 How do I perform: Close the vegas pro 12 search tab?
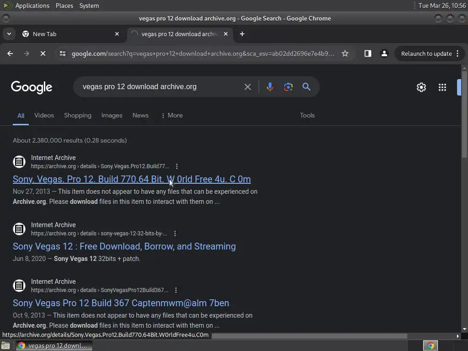coord(226,34)
